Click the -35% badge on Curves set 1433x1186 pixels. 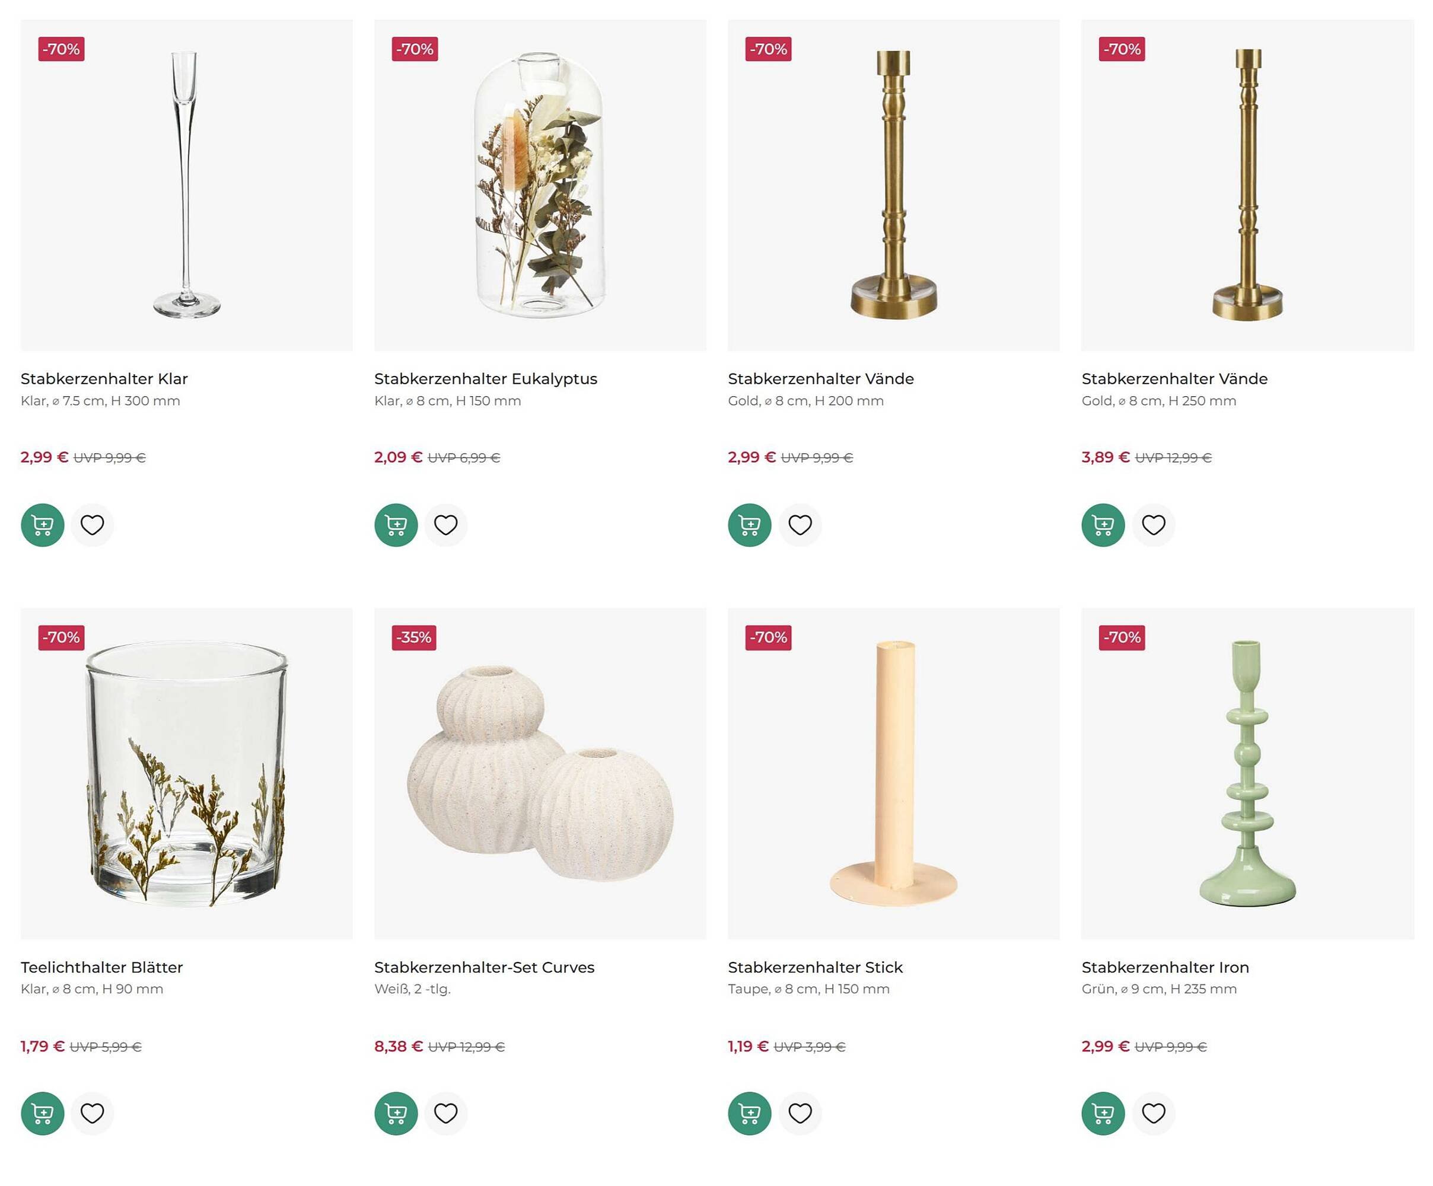pos(413,637)
